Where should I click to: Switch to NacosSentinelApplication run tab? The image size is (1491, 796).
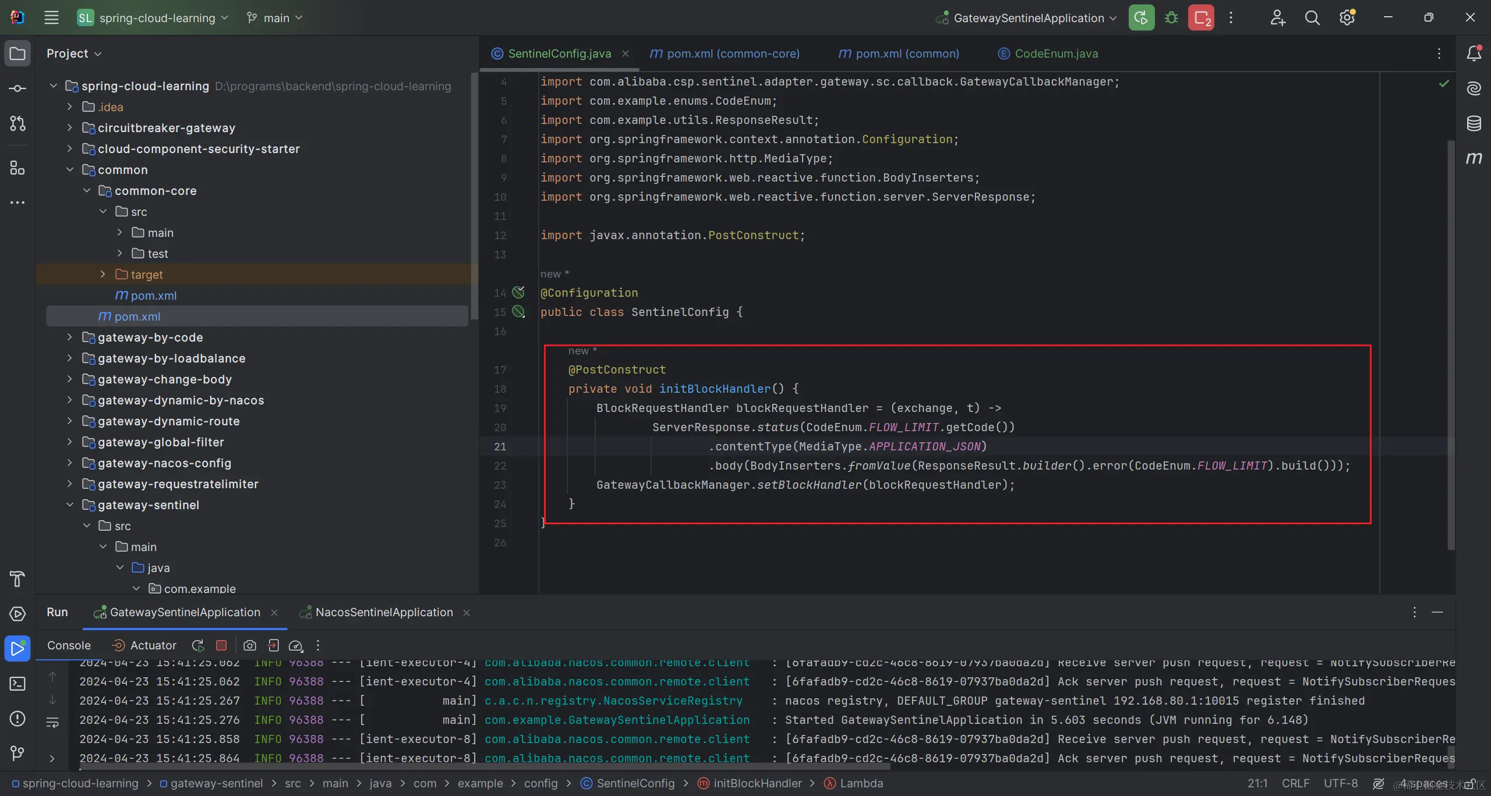click(384, 612)
